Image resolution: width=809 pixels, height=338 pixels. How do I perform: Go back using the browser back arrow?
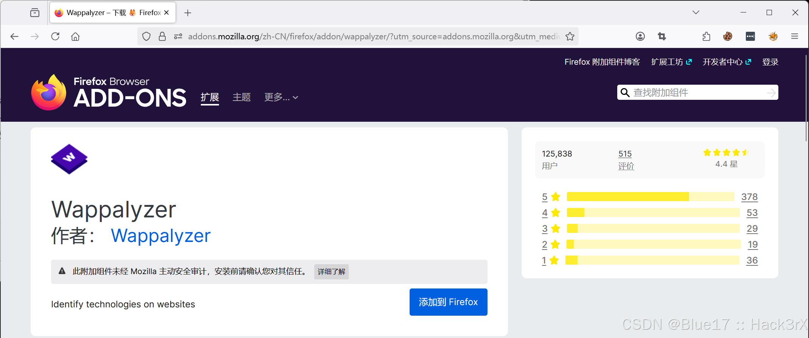(x=14, y=36)
